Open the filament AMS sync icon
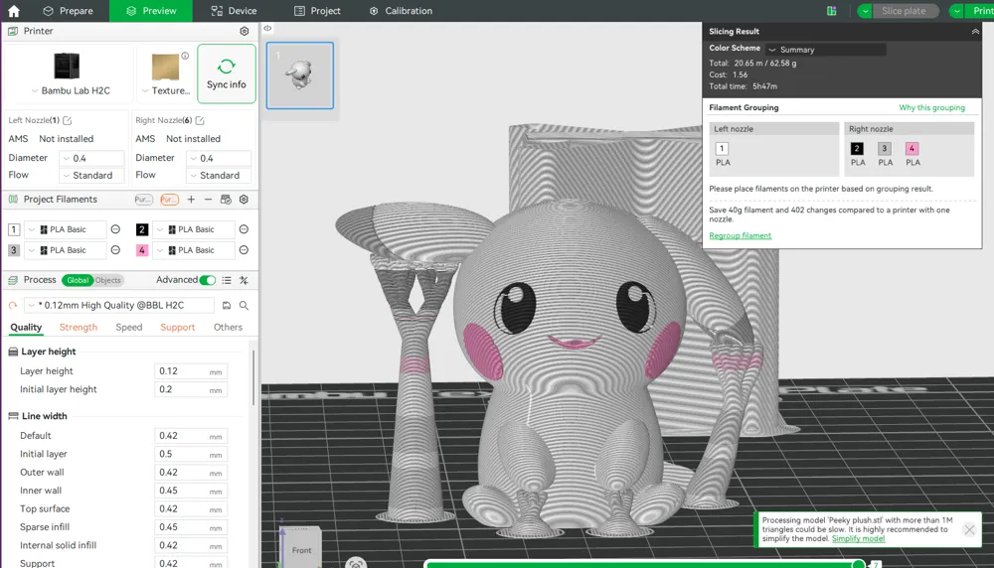The height and width of the screenshot is (568, 994). coord(226,200)
